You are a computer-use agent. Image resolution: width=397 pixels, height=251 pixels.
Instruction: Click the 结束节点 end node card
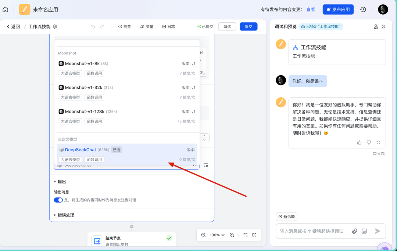click(x=132, y=239)
